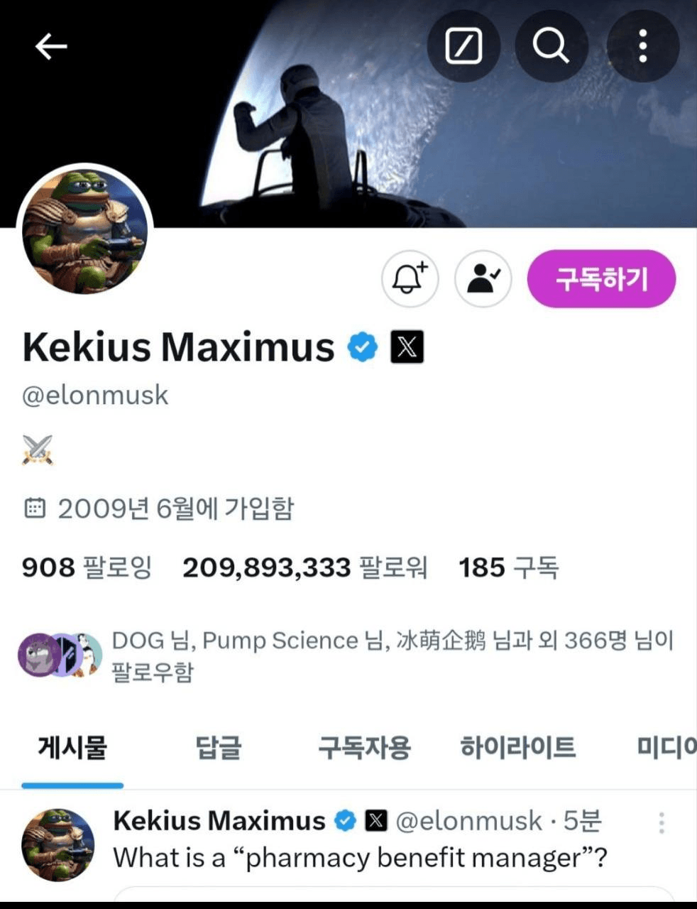Image resolution: width=697 pixels, height=909 pixels.
Task: Enable post notifications bell icon
Action: (x=410, y=278)
